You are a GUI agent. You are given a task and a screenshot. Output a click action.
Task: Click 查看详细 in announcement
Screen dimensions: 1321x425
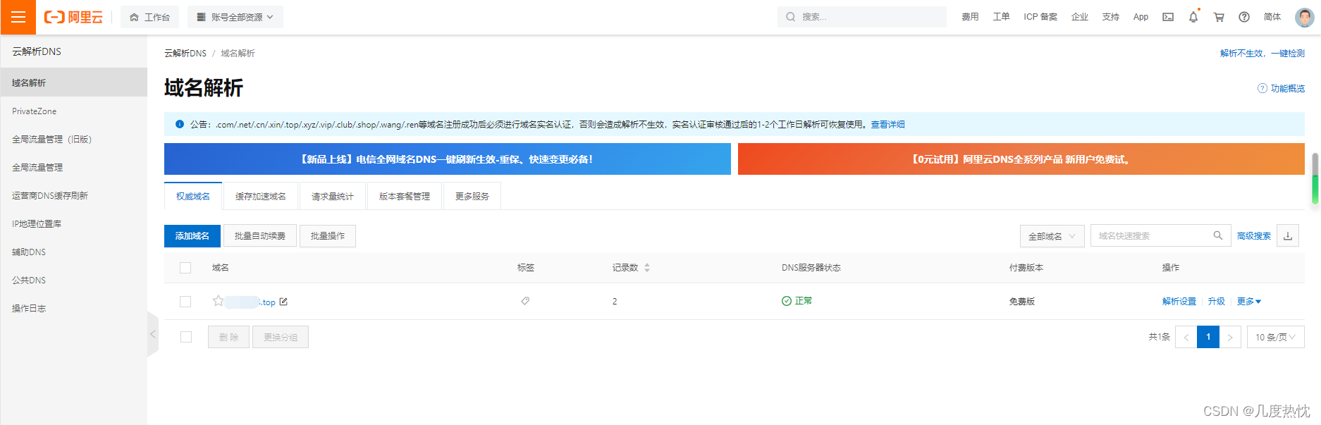(x=887, y=124)
